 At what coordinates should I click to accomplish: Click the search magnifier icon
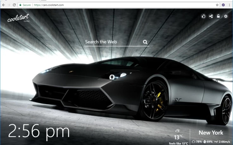tap(145, 42)
